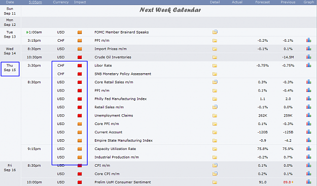317x186 pixels.
Task: Click the Graph column header
Action: coord(309,2)
